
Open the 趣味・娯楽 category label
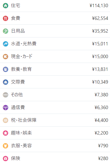point(21,133)
